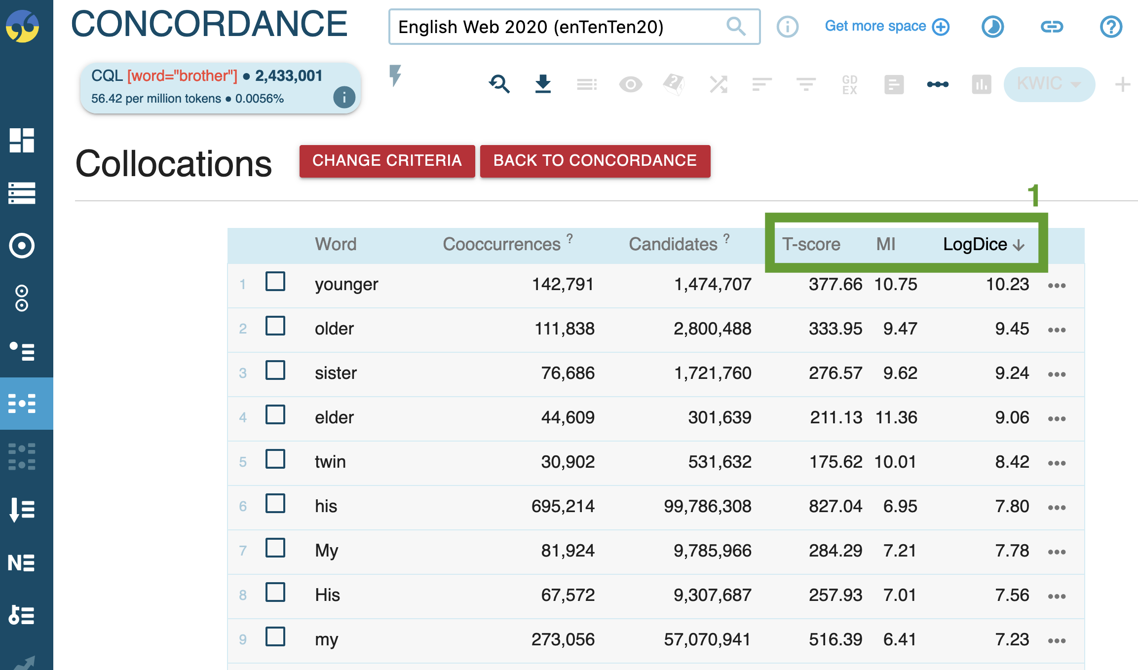The image size is (1138, 670).
Task: Expand the three-dot menu for 'older' row
Action: pyautogui.click(x=1057, y=330)
